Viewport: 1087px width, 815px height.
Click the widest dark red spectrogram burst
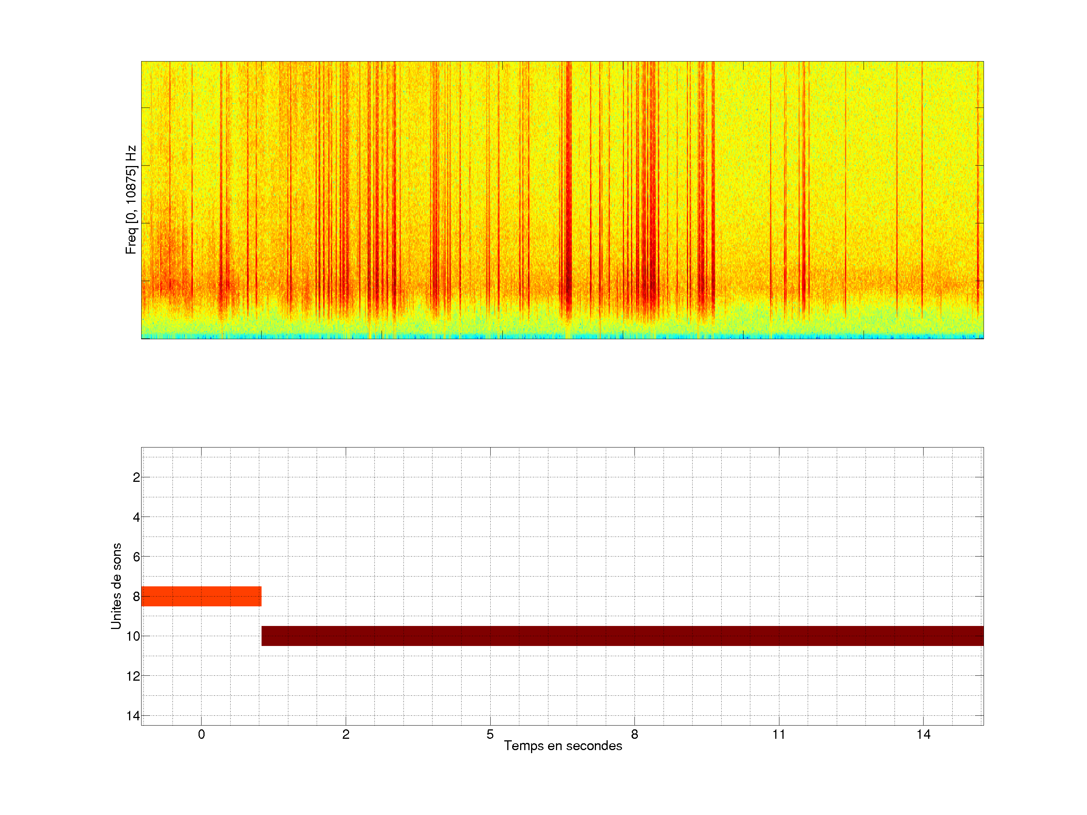(x=568, y=197)
